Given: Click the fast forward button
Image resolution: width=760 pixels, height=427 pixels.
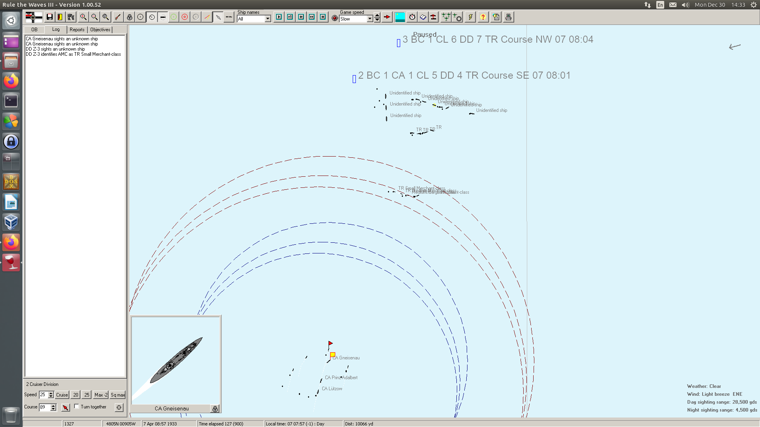Looking at the screenshot, I should 312,17.
